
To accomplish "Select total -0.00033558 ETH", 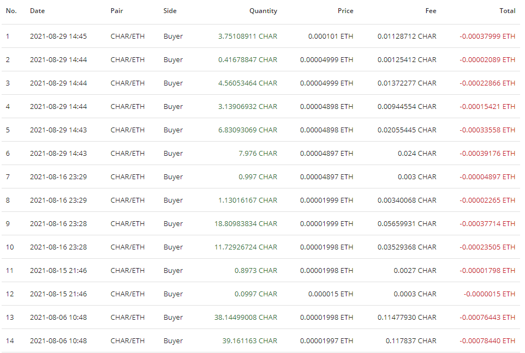I will [487, 130].
